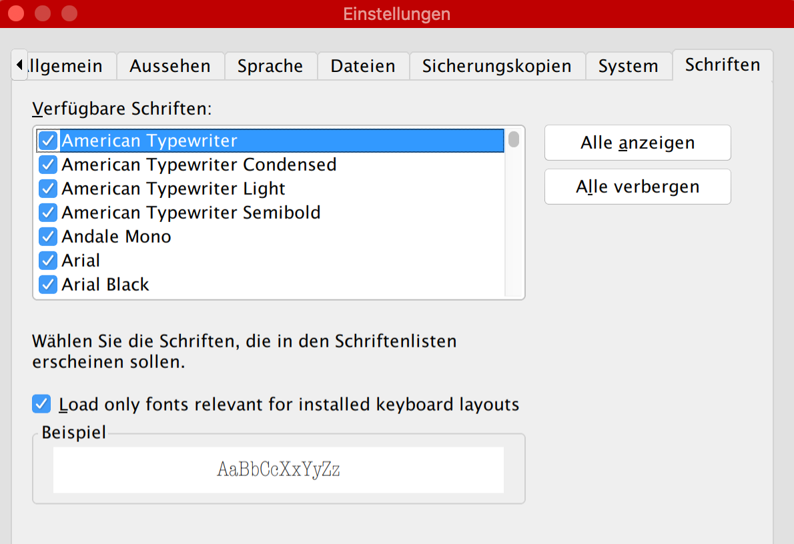Switch to the Aussehen tab
794x544 pixels.
[x=170, y=66]
